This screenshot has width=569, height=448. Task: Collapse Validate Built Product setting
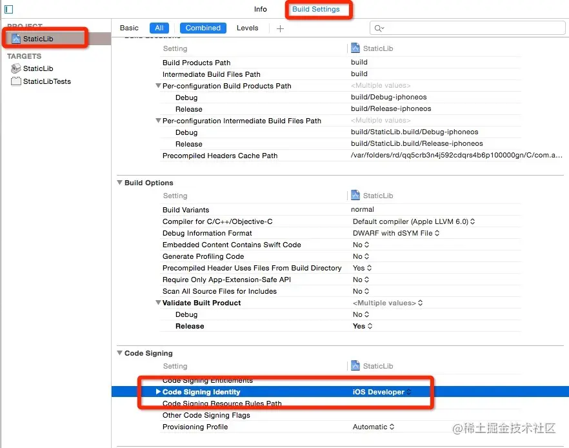(x=158, y=302)
